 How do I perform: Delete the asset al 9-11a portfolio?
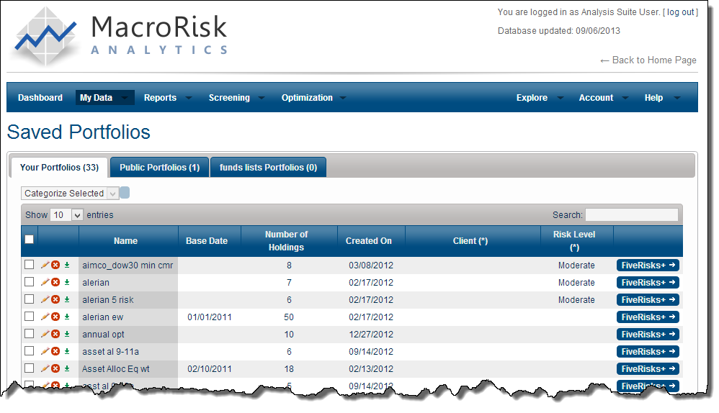55,351
